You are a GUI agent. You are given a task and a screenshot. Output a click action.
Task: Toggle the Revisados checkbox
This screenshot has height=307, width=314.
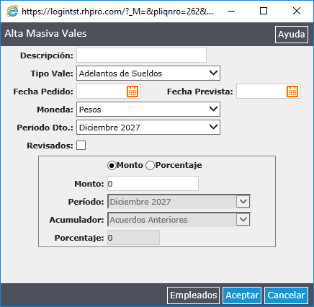(81, 146)
